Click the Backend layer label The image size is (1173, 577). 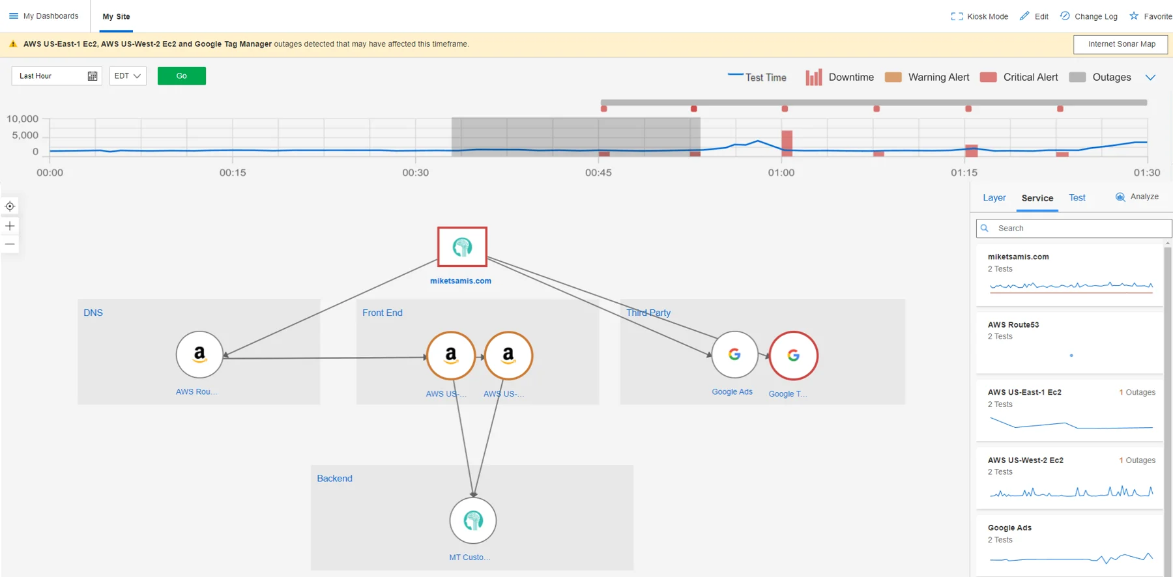tap(334, 479)
